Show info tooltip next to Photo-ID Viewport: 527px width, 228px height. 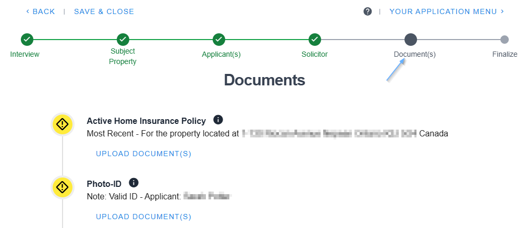click(x=134, y=183)
